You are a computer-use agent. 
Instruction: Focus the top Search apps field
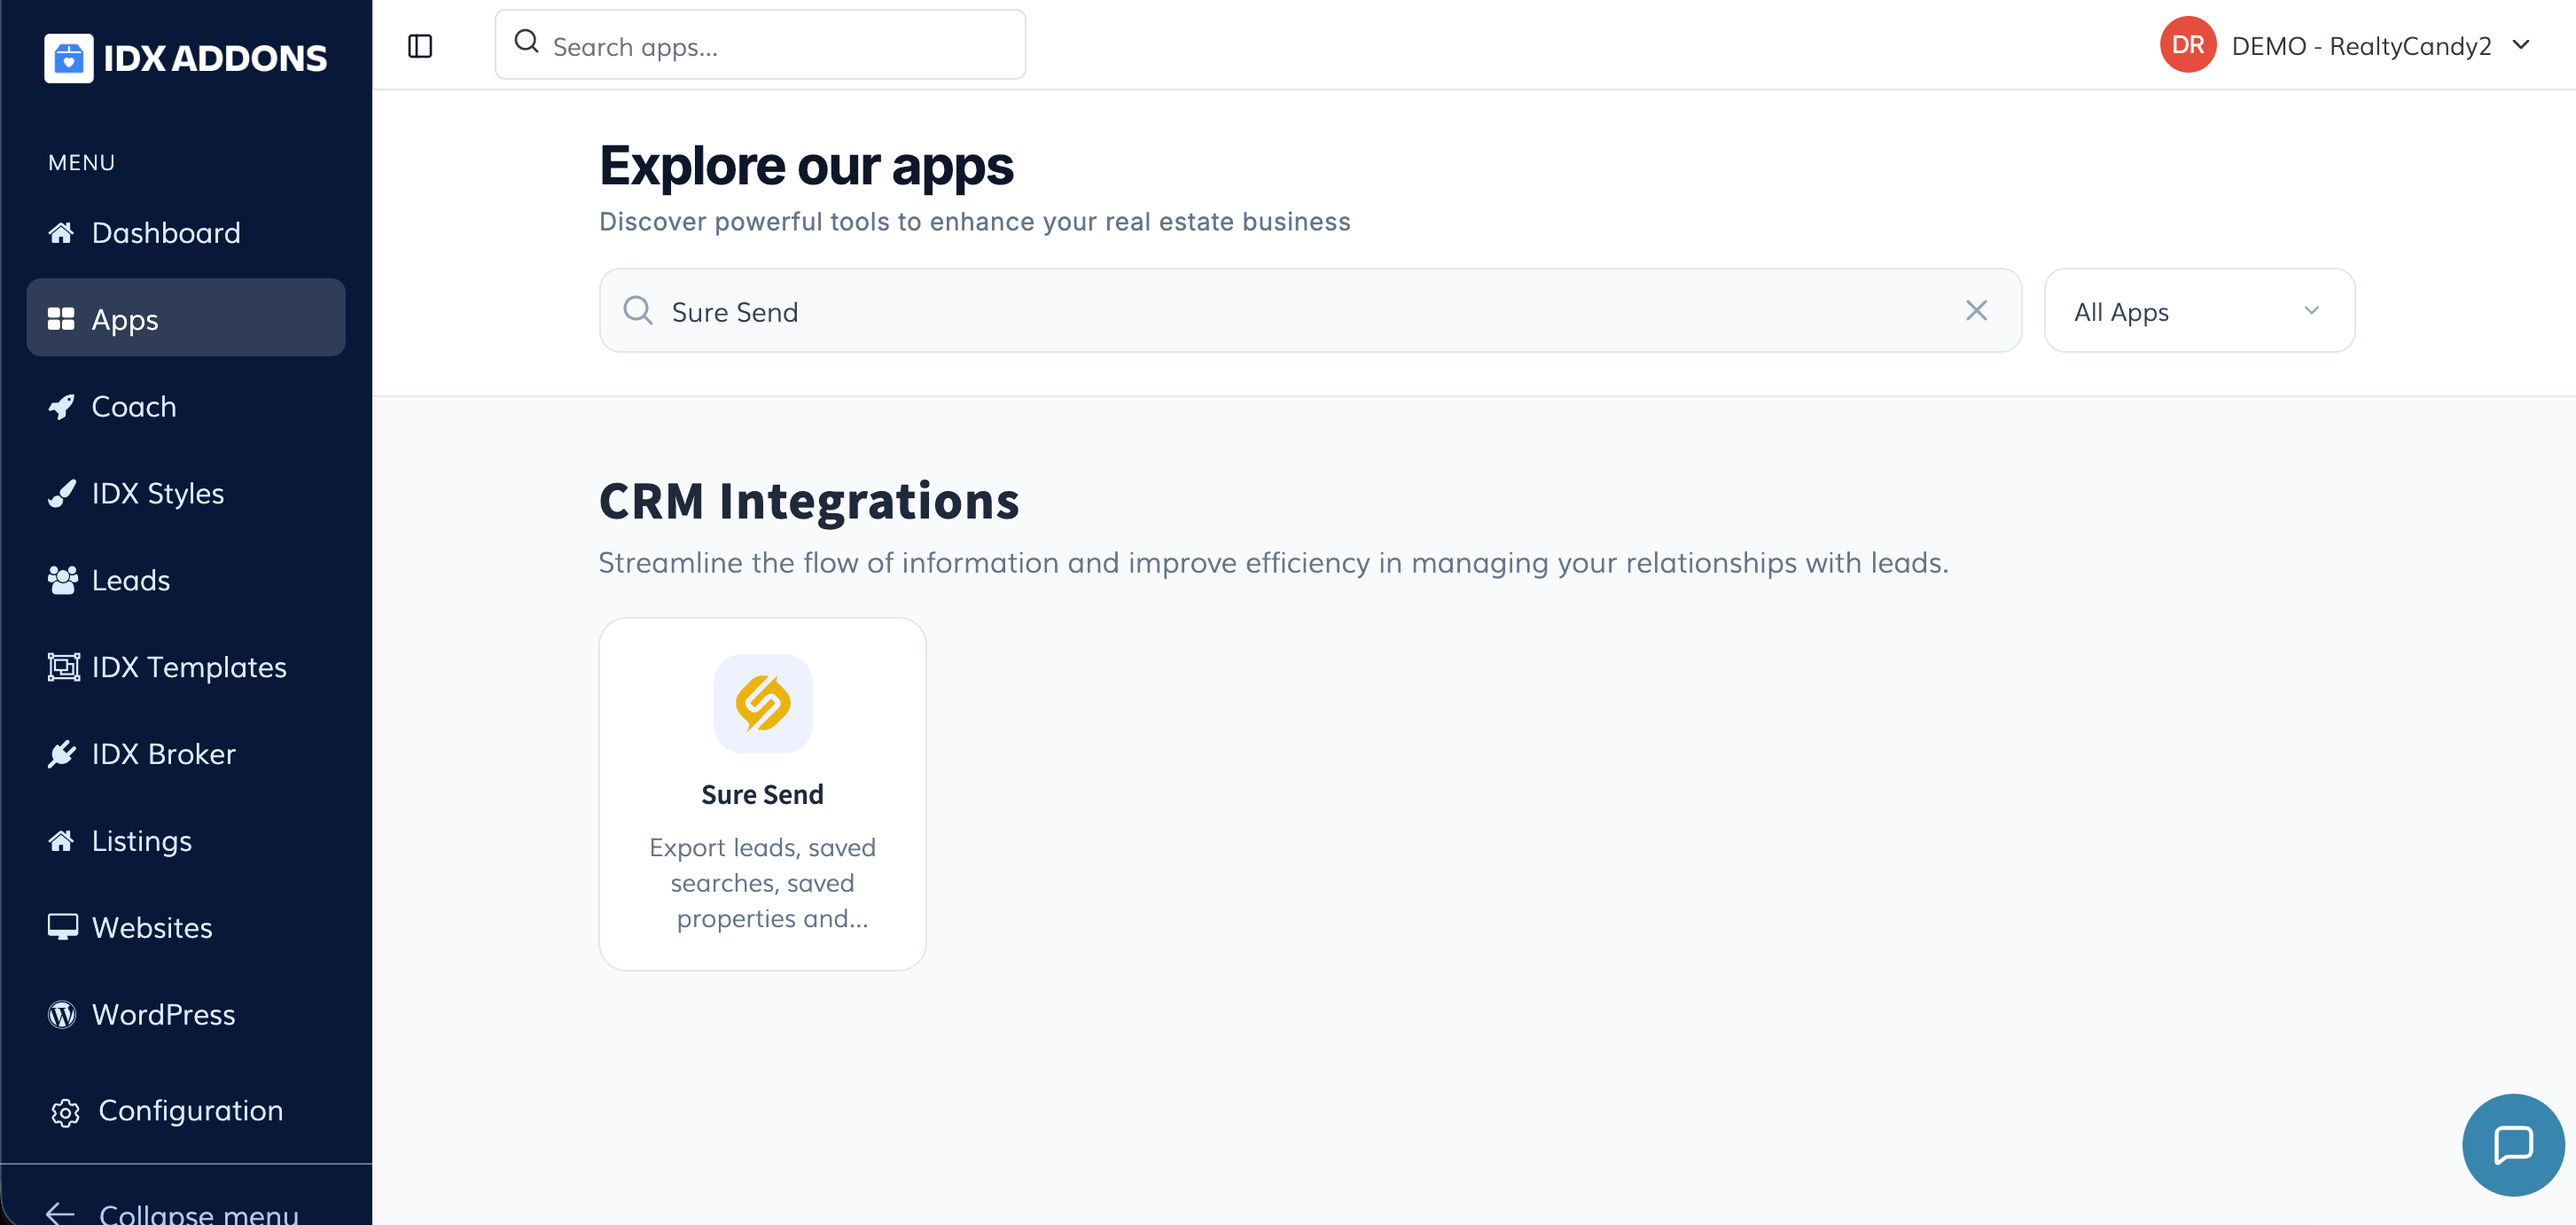click(x=760, y=46)
